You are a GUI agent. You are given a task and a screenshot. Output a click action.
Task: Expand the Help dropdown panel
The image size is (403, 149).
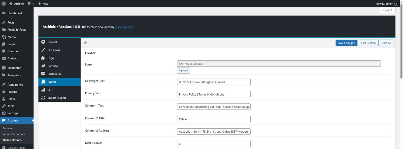(x=387, y=10)
